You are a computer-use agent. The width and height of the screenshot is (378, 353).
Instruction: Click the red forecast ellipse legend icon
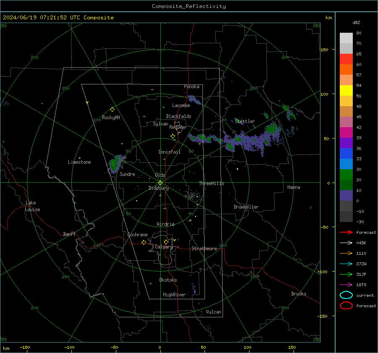346,306
